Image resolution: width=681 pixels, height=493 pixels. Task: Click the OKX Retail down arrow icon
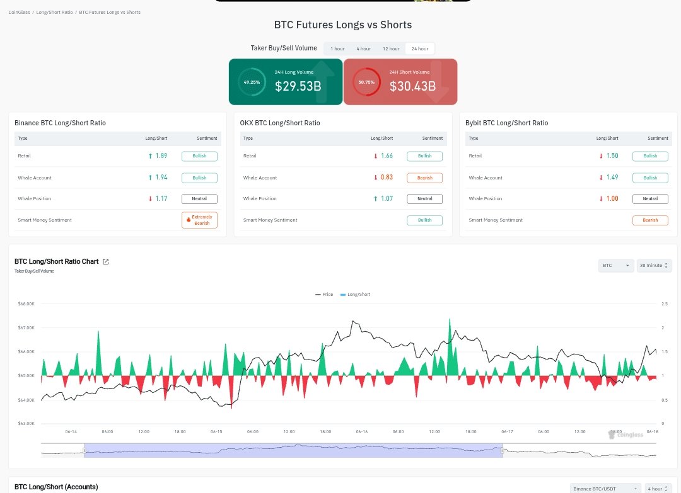click(x=376, y=156)
